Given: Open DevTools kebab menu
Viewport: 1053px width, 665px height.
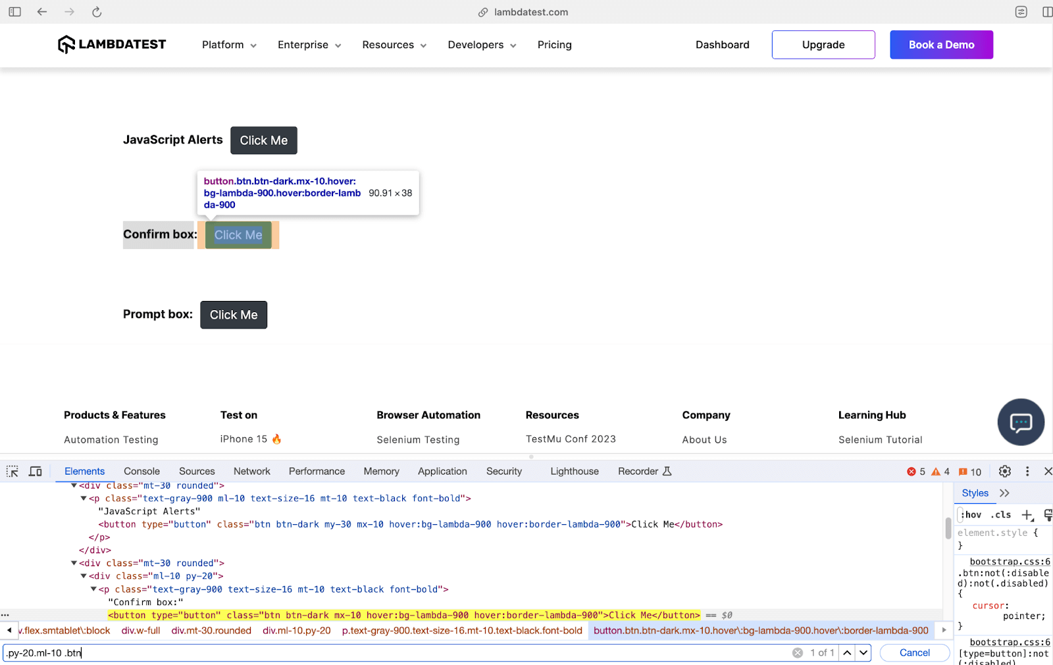Looking at the screenshot, I should pyautogui.click(x=1027, y=471).
